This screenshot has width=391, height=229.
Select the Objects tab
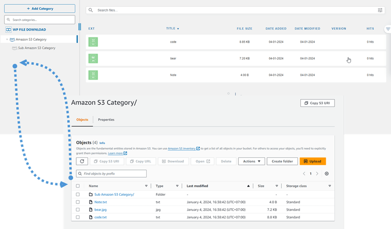(82, 120)
